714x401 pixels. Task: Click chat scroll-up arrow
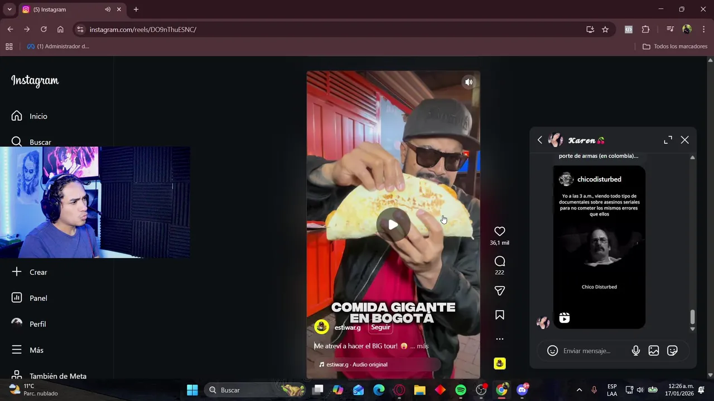[x=692, y=158]
